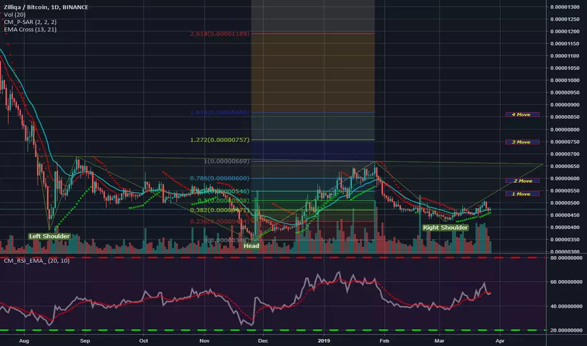Click the Head annotation label
Viewport: 587px width, 346px height.
point(251,246)
